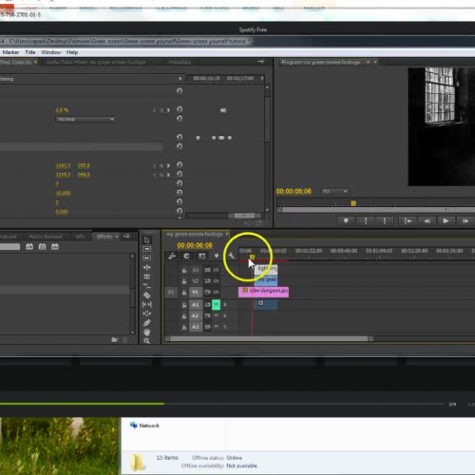The width and height of the screenshot is (475, 475).
Task: Toggle visibility eye of track V2
Action: 217,281
